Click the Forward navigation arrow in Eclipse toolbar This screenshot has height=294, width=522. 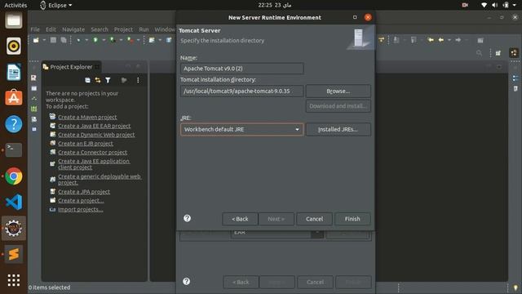click(458, 40)
